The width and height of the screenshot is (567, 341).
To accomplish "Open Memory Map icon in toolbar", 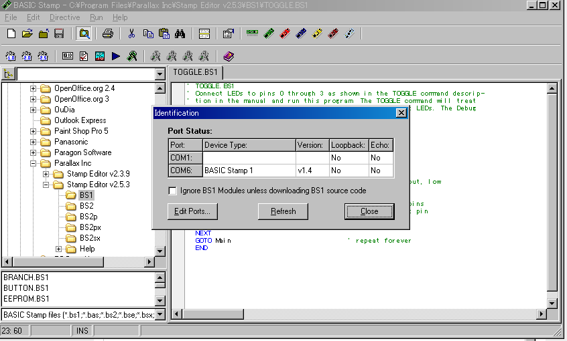I will coord(100,56).
